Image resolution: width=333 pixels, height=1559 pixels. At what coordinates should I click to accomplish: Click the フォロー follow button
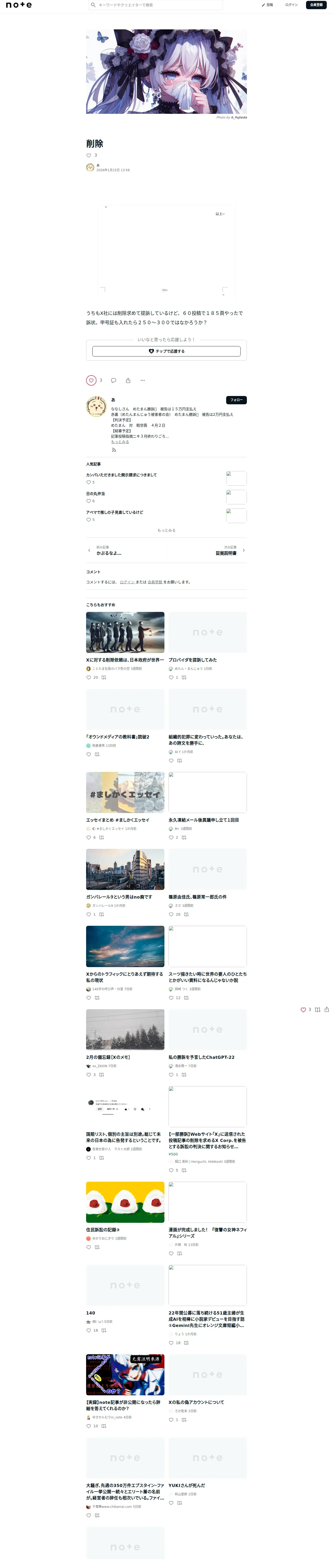[x=236, y=400]
